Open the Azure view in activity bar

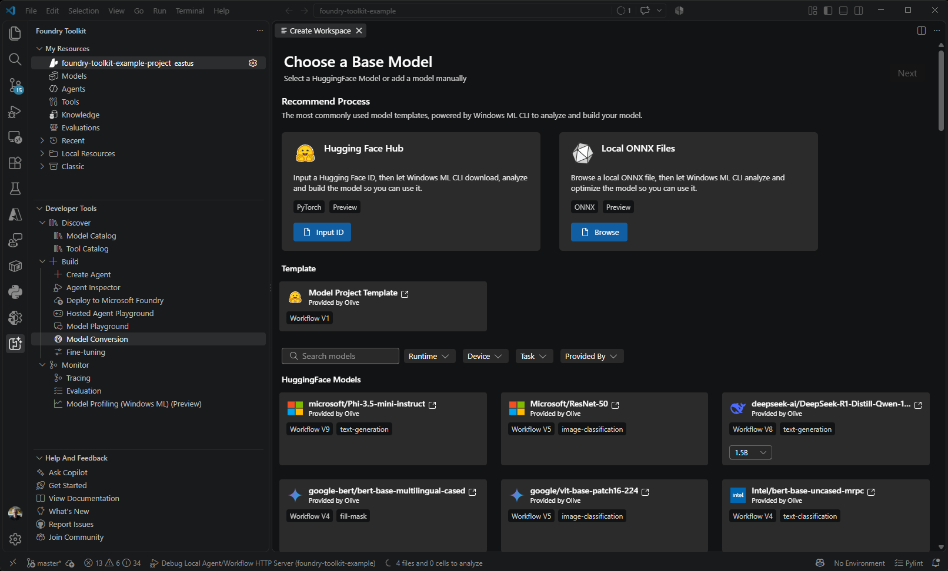(15, 214)
